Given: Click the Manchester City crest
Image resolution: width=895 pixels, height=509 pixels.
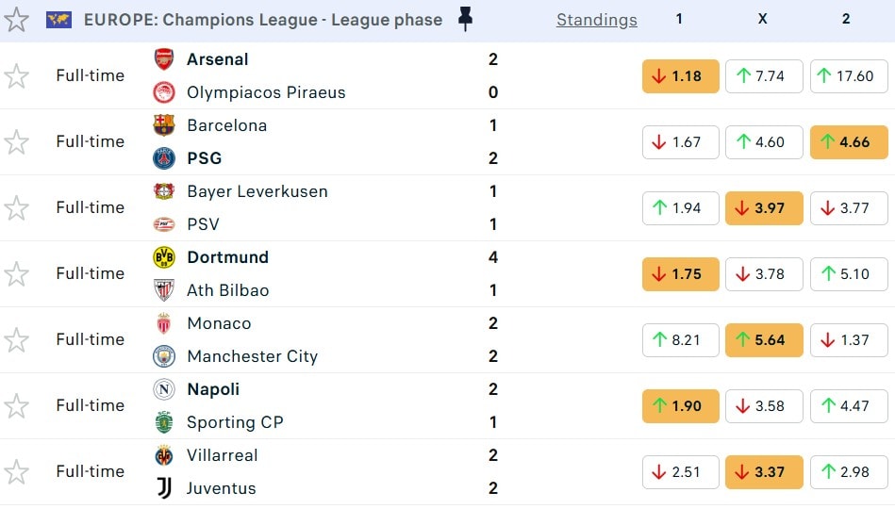Looking at the screenshot, I should (x=164, y=356).
